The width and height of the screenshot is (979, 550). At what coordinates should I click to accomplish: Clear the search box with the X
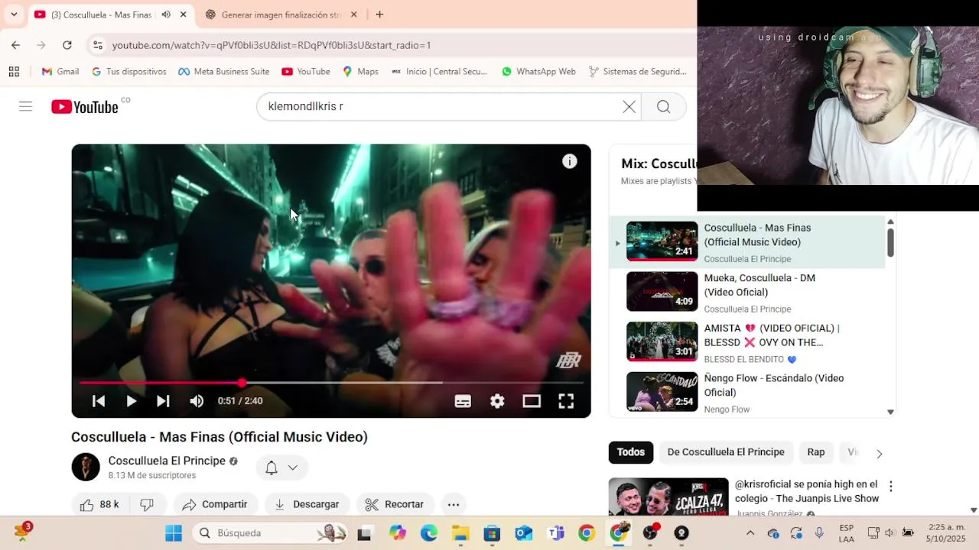[x=629, y=107]
